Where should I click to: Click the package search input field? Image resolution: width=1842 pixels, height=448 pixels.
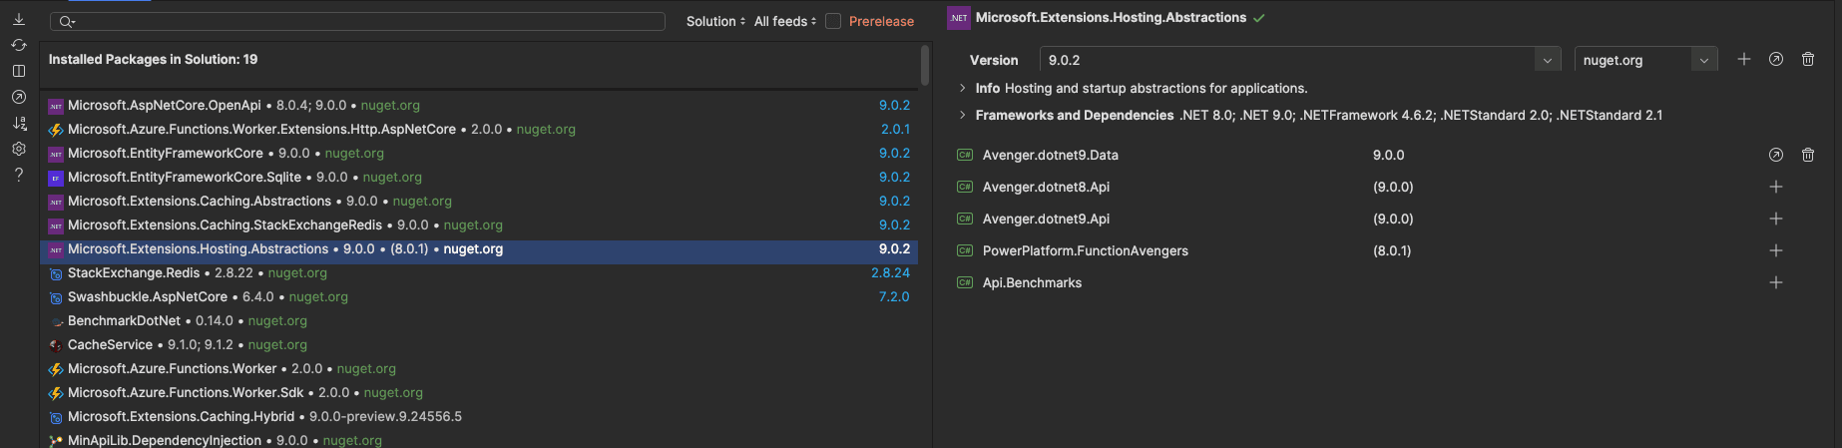[357, 22]
